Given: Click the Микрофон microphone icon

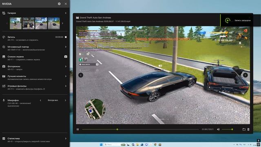Looking at the screenshot, I should click(x=4, y=100).
